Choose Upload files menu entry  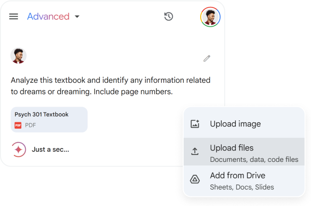pos(244,152)
